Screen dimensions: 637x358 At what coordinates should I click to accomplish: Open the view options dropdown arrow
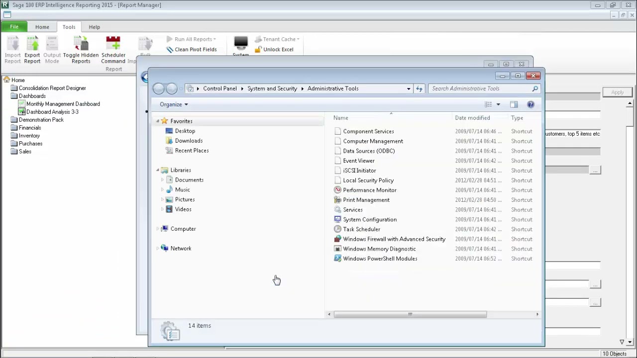click(x=498, y=104)
